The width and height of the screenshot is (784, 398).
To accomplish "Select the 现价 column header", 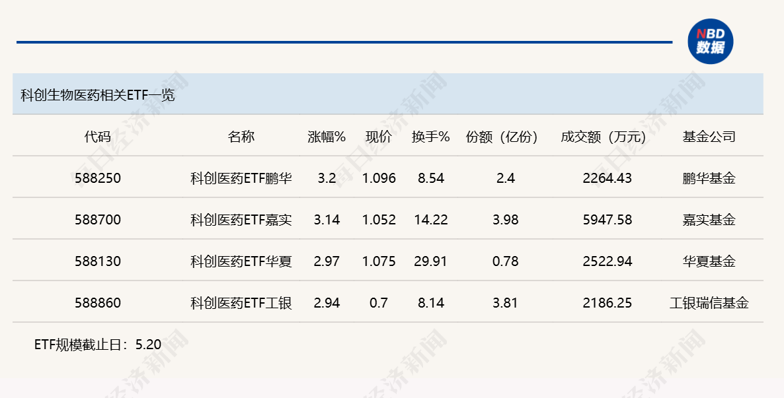I will coord(379,137).
